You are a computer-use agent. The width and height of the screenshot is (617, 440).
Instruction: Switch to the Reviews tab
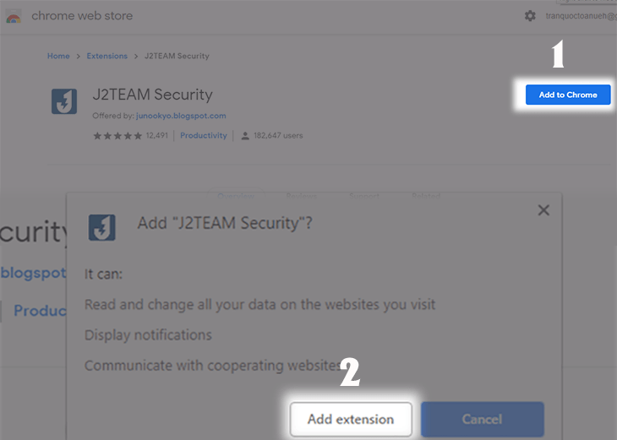(x=302, y=196)
